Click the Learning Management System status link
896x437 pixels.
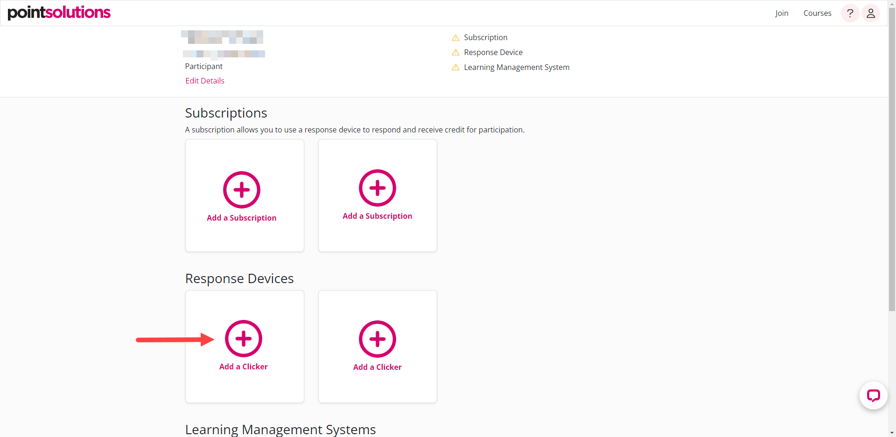pyautogui.click(x=516, y=67)
